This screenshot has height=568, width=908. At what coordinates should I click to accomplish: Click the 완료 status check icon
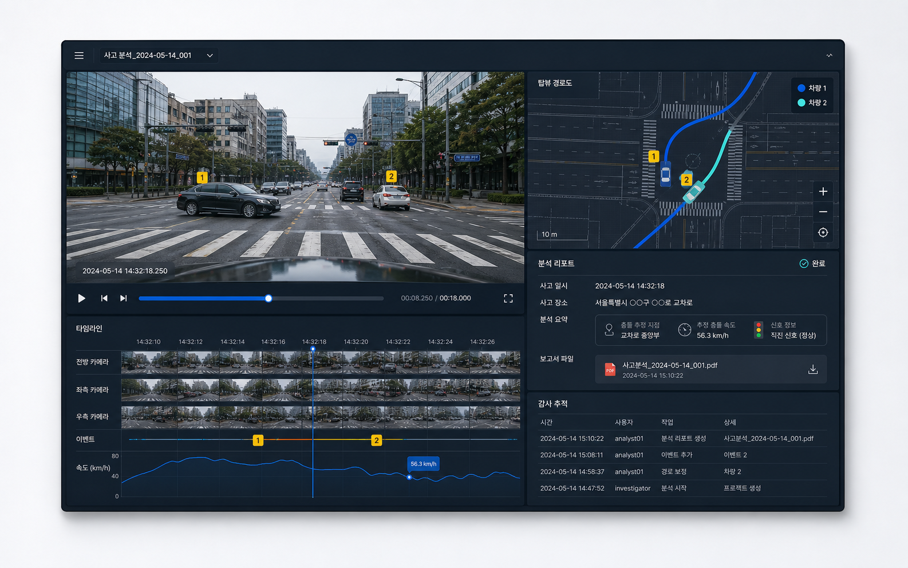pos(804,263)
